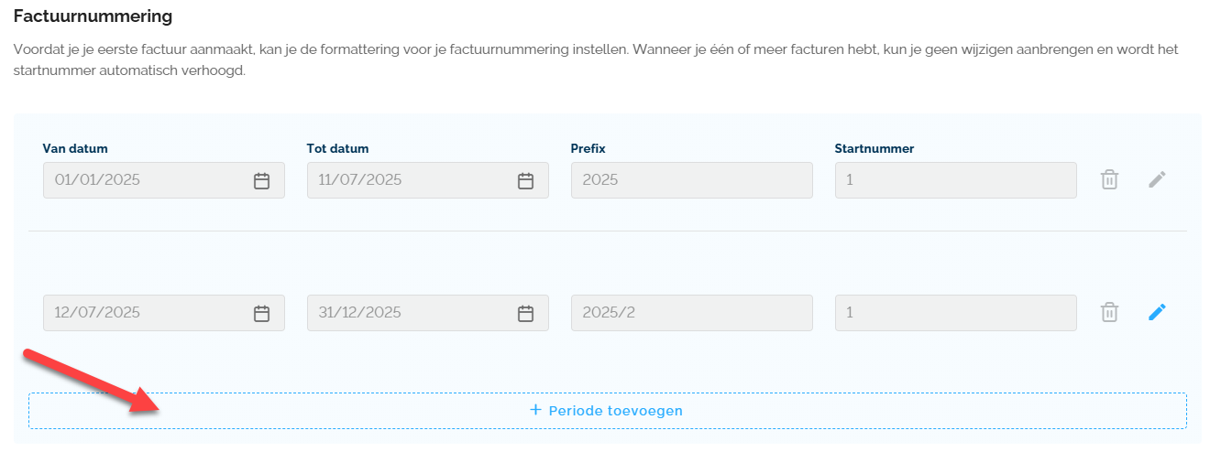Focus the Prefix field containing 2025

(x=691, y=180)
